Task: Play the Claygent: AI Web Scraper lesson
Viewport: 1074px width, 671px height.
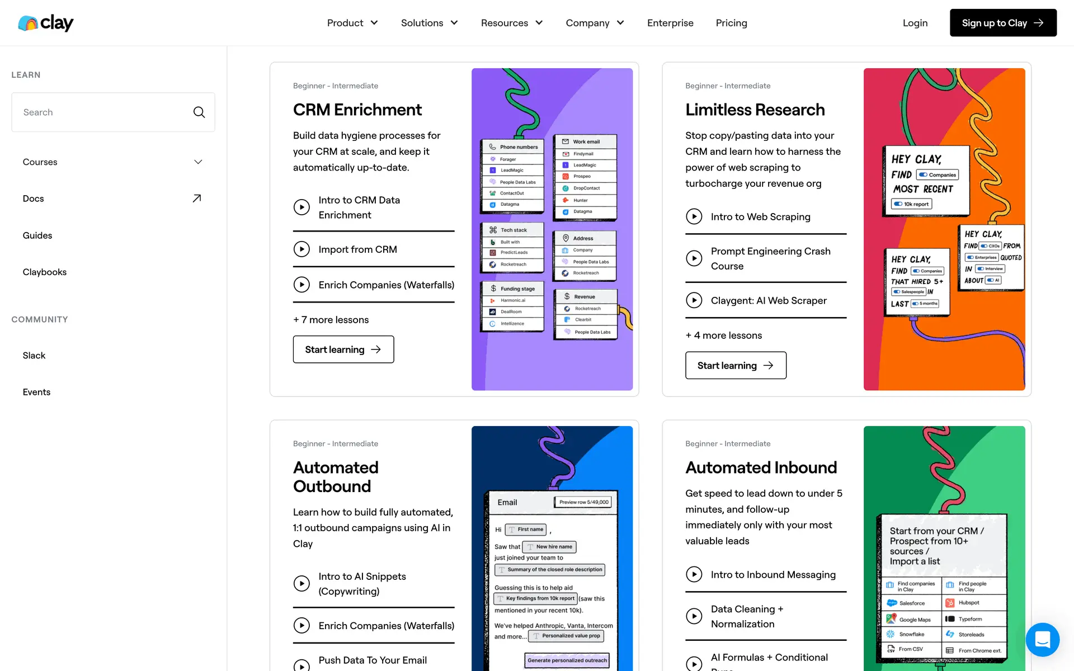Action: pos(694,300)
